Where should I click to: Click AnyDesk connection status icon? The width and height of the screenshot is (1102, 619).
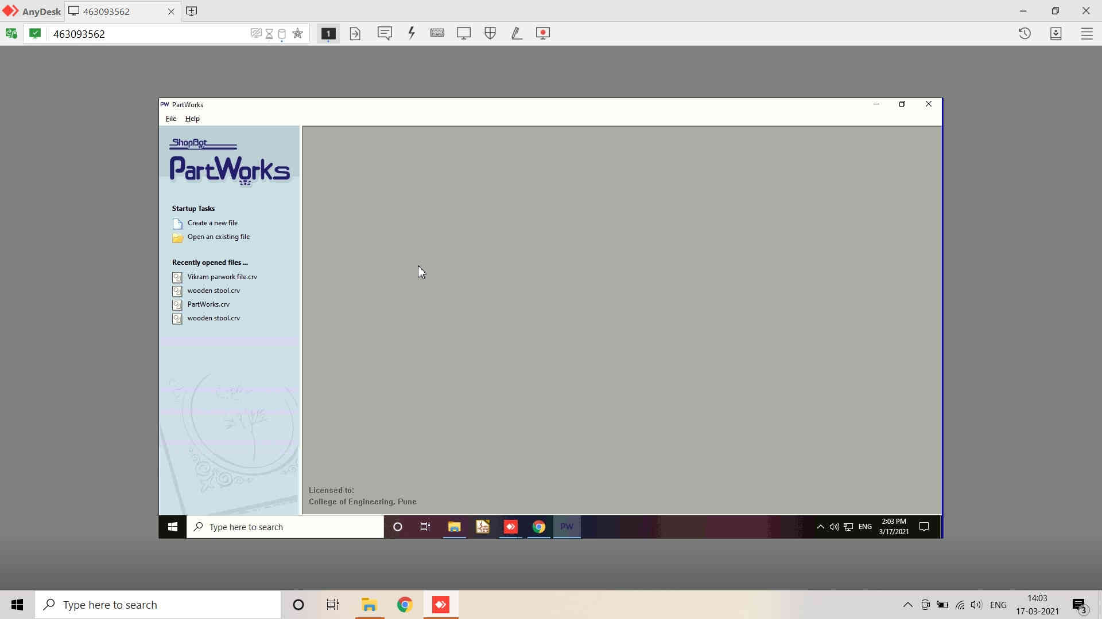coord(11,34)
